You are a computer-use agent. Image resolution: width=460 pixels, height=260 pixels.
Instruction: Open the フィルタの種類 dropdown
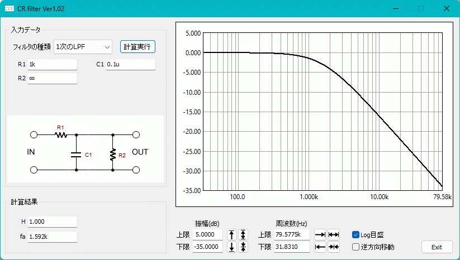(x=83, y=47)
